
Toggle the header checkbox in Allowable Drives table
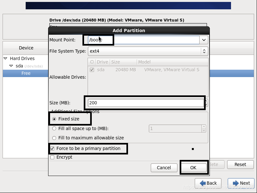pos(92,62)
